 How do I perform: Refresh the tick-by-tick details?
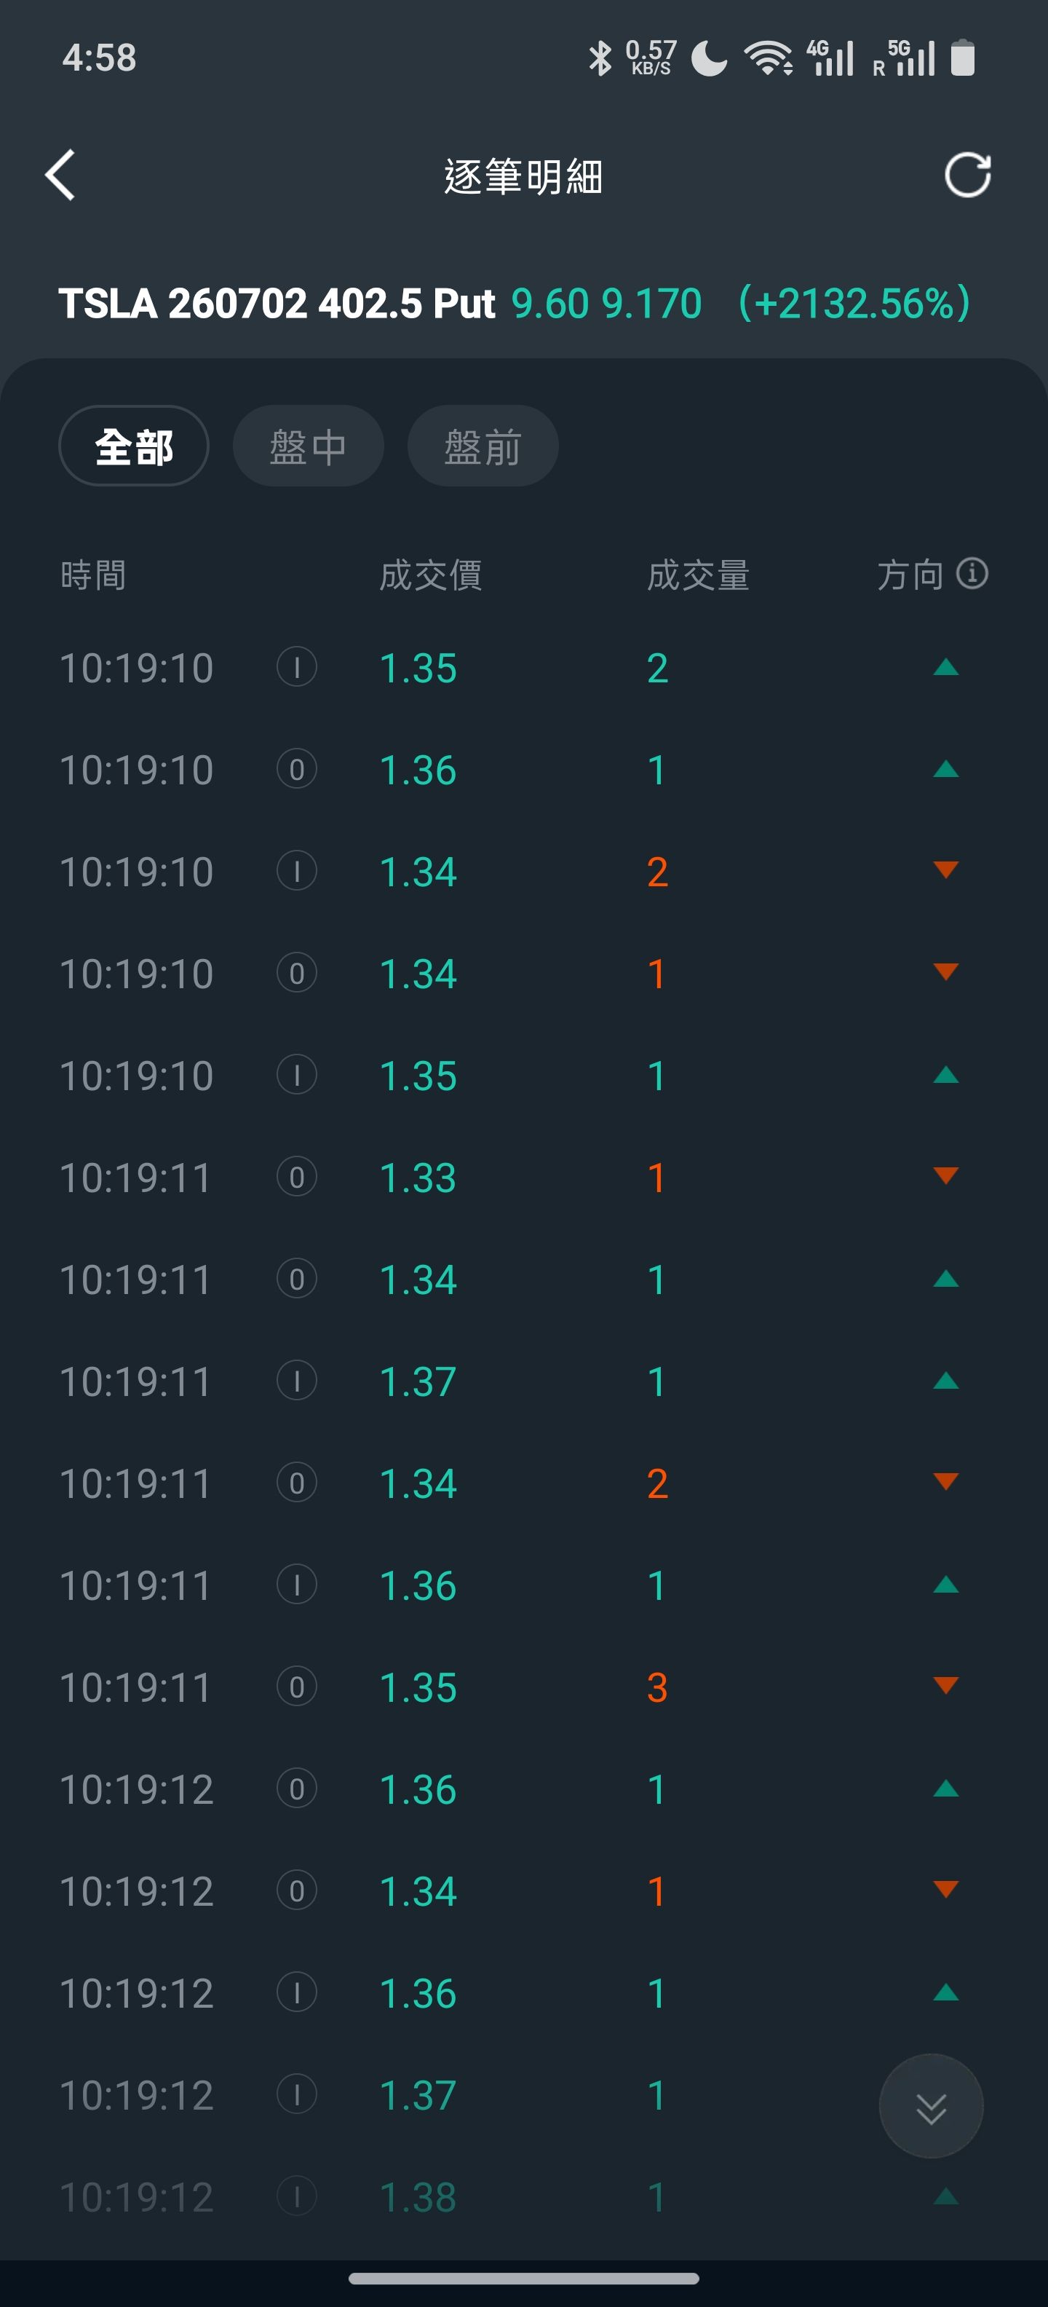(967, 175)
